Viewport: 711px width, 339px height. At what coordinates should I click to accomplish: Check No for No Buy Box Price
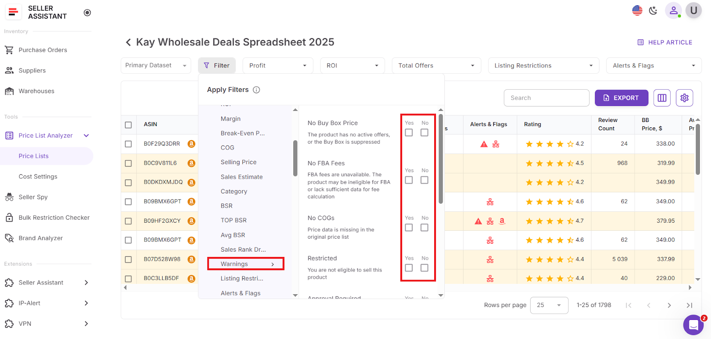424,133
